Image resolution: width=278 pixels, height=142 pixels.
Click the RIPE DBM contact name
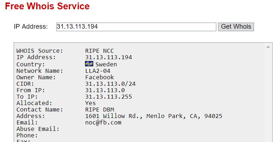point(100,110)
